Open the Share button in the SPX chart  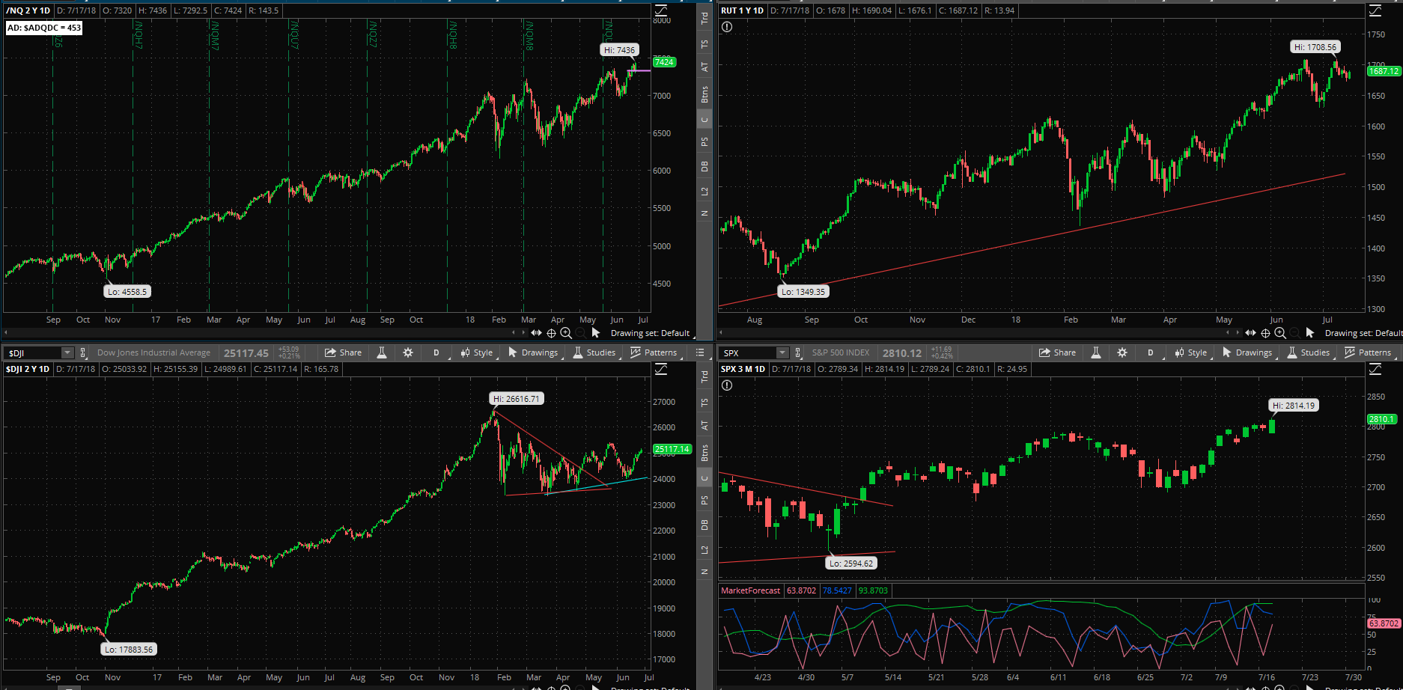pos(1057,352)
